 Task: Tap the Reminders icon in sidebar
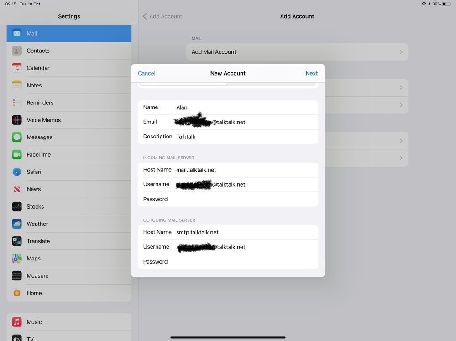(17, 102)
